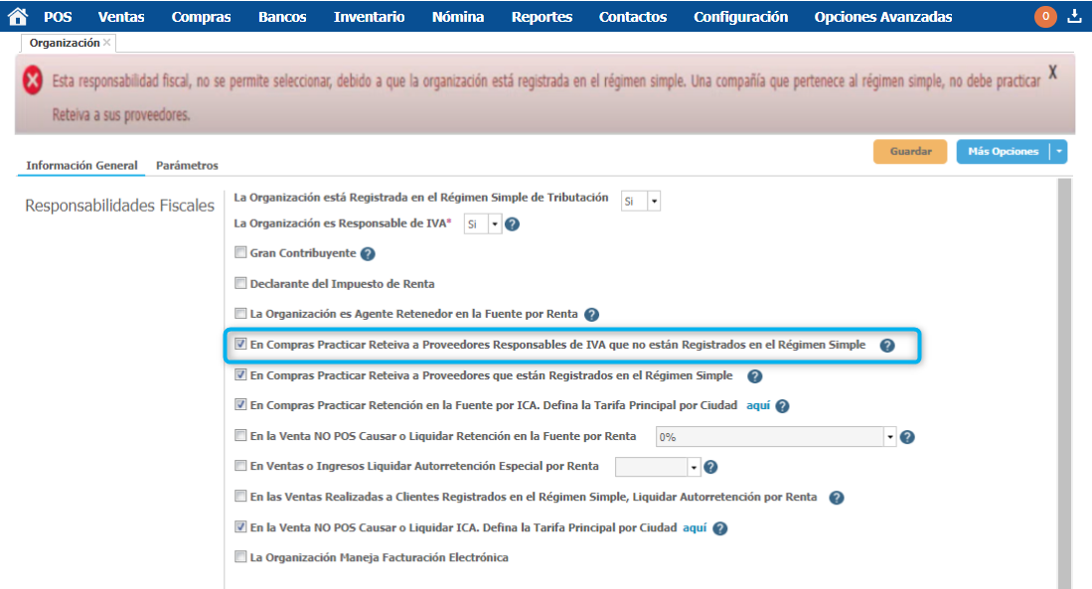This screenshot has width=1092, height=589.
Task: Open the orange notifications counter badge
Action: pyautogui.click(x=1045, y=16)
